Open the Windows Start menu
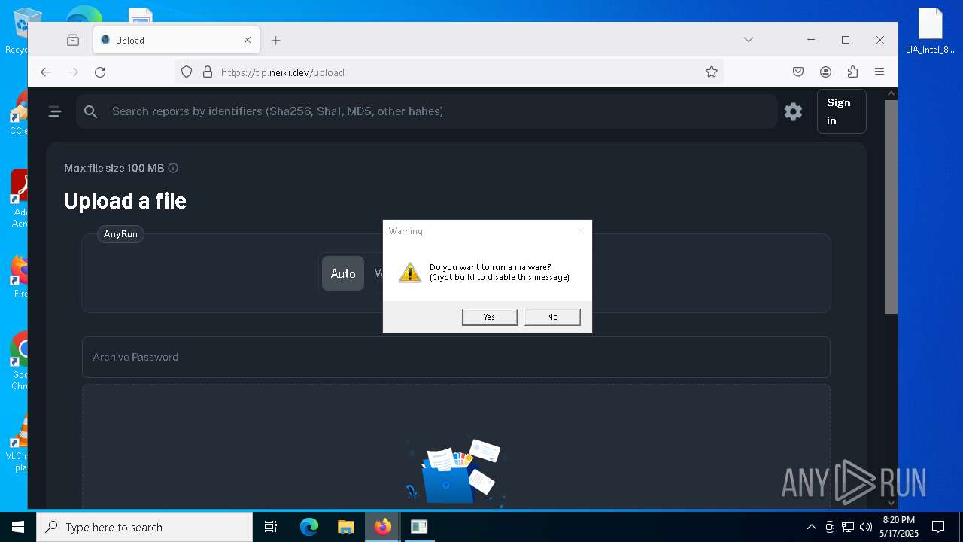Viewport: 963px width, 542px height. 18,527
